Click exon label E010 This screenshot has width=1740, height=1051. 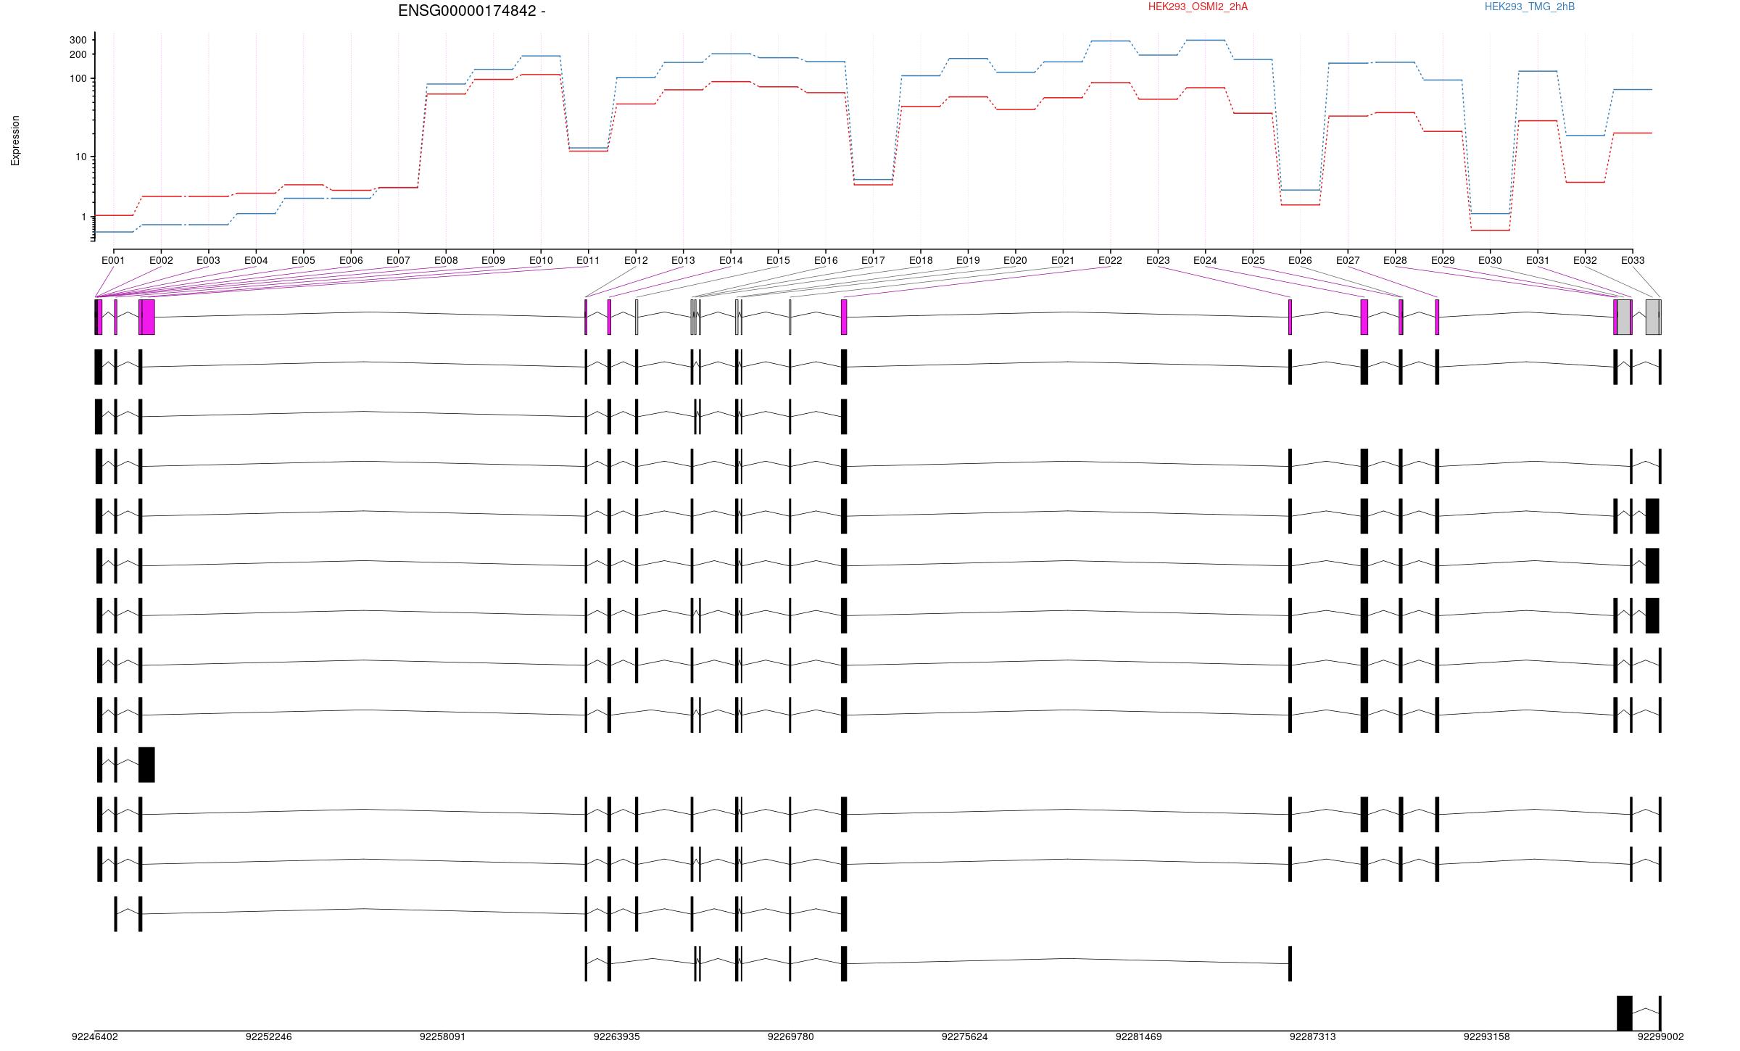[x=541, y=260]
